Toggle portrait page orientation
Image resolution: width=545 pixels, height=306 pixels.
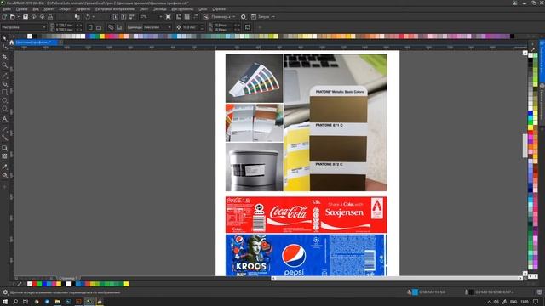tap(90, 27)
